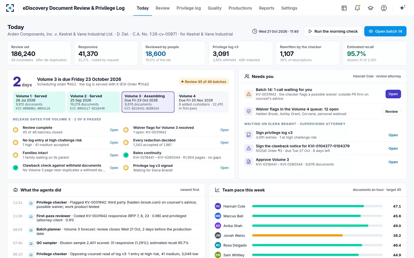Open the Review tab
This screenshot has width=414, height=258.
163,8
